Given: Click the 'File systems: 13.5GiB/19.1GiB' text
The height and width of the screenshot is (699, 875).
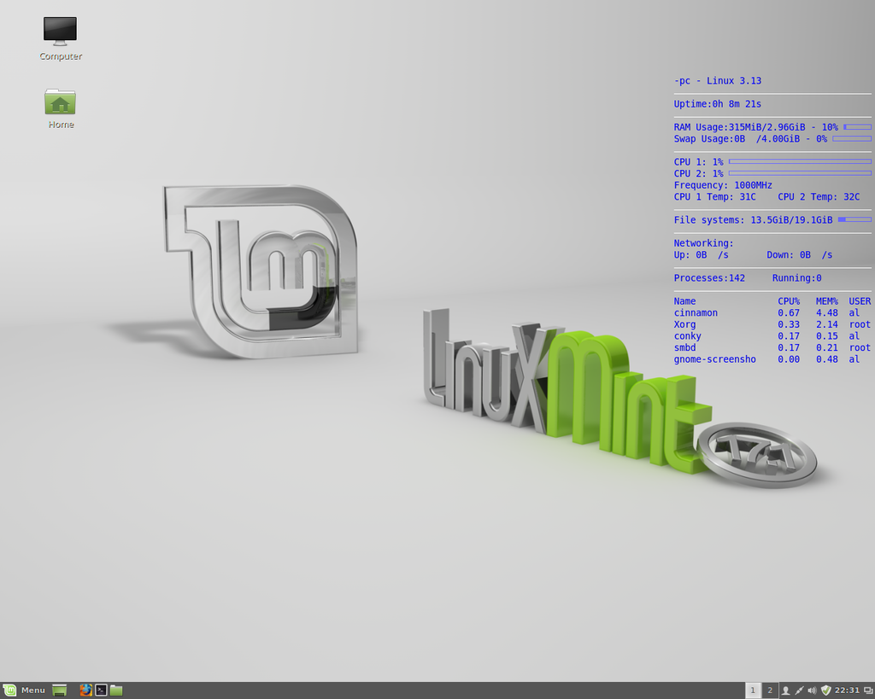Looking at the screenshot, I should click(x=753, y=220).
